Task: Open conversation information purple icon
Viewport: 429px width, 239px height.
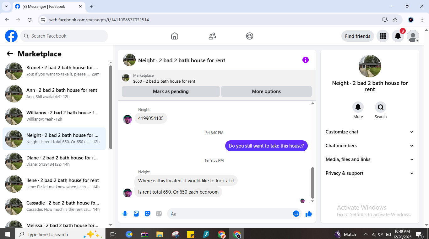Action: (x=306, y=60)
